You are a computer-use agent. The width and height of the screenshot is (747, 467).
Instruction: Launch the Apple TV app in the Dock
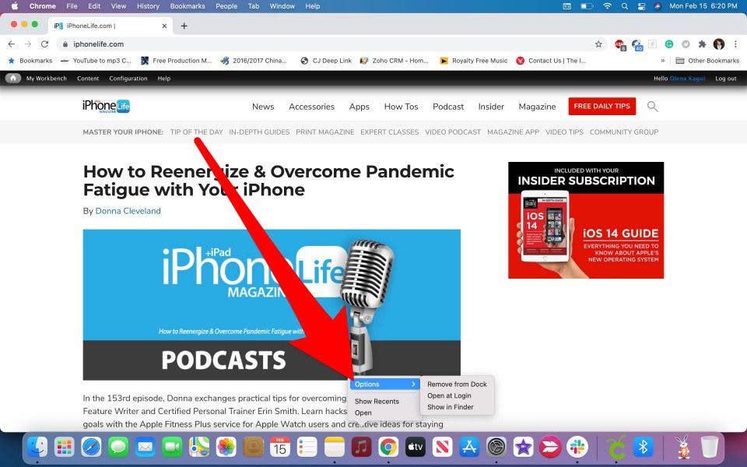click(x=415, y=448)
